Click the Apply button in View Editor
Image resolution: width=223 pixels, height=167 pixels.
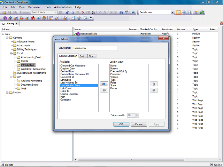click(156, 124)
